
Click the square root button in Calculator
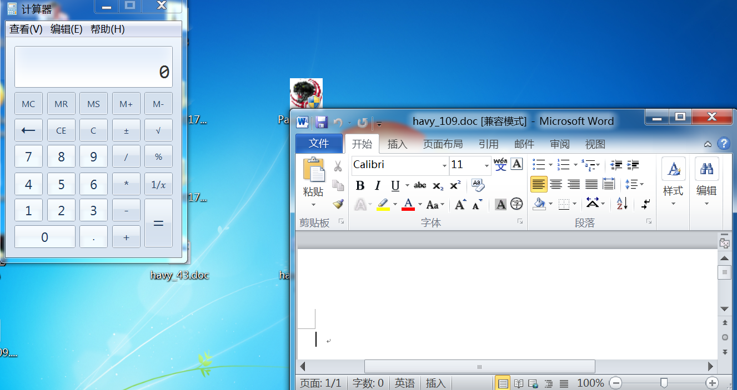coord(158,130)
